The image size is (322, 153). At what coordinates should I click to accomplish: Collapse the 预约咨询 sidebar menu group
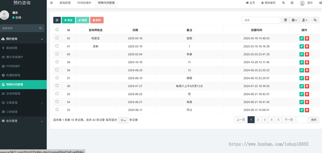pos(23,39)
